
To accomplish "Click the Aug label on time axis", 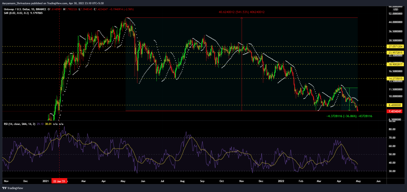I will click(x=182, y=181).
